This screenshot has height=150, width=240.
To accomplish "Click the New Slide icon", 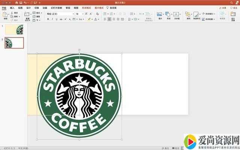I will [x=27, y=15].
